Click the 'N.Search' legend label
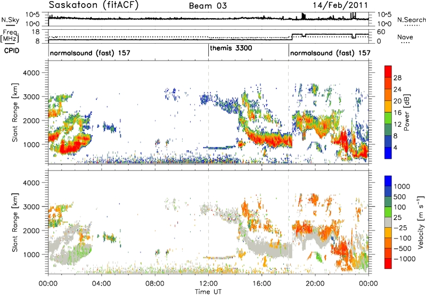This screenshot has width=426, height=295. [x=411, y=20]
